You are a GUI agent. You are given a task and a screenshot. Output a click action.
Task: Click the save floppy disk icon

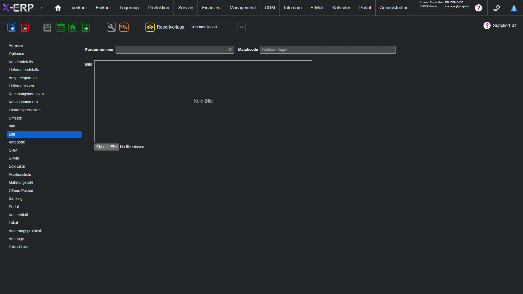pos(48,27)
